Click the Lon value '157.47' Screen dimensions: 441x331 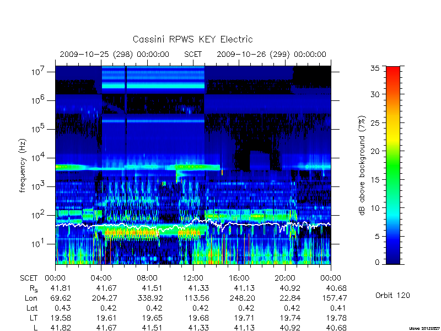[335, 298]
